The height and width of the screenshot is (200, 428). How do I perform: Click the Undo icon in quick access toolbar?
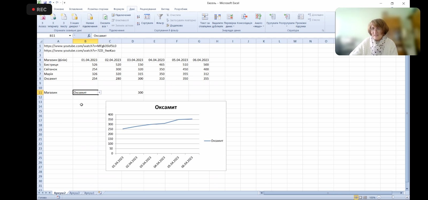coord(50,3)
